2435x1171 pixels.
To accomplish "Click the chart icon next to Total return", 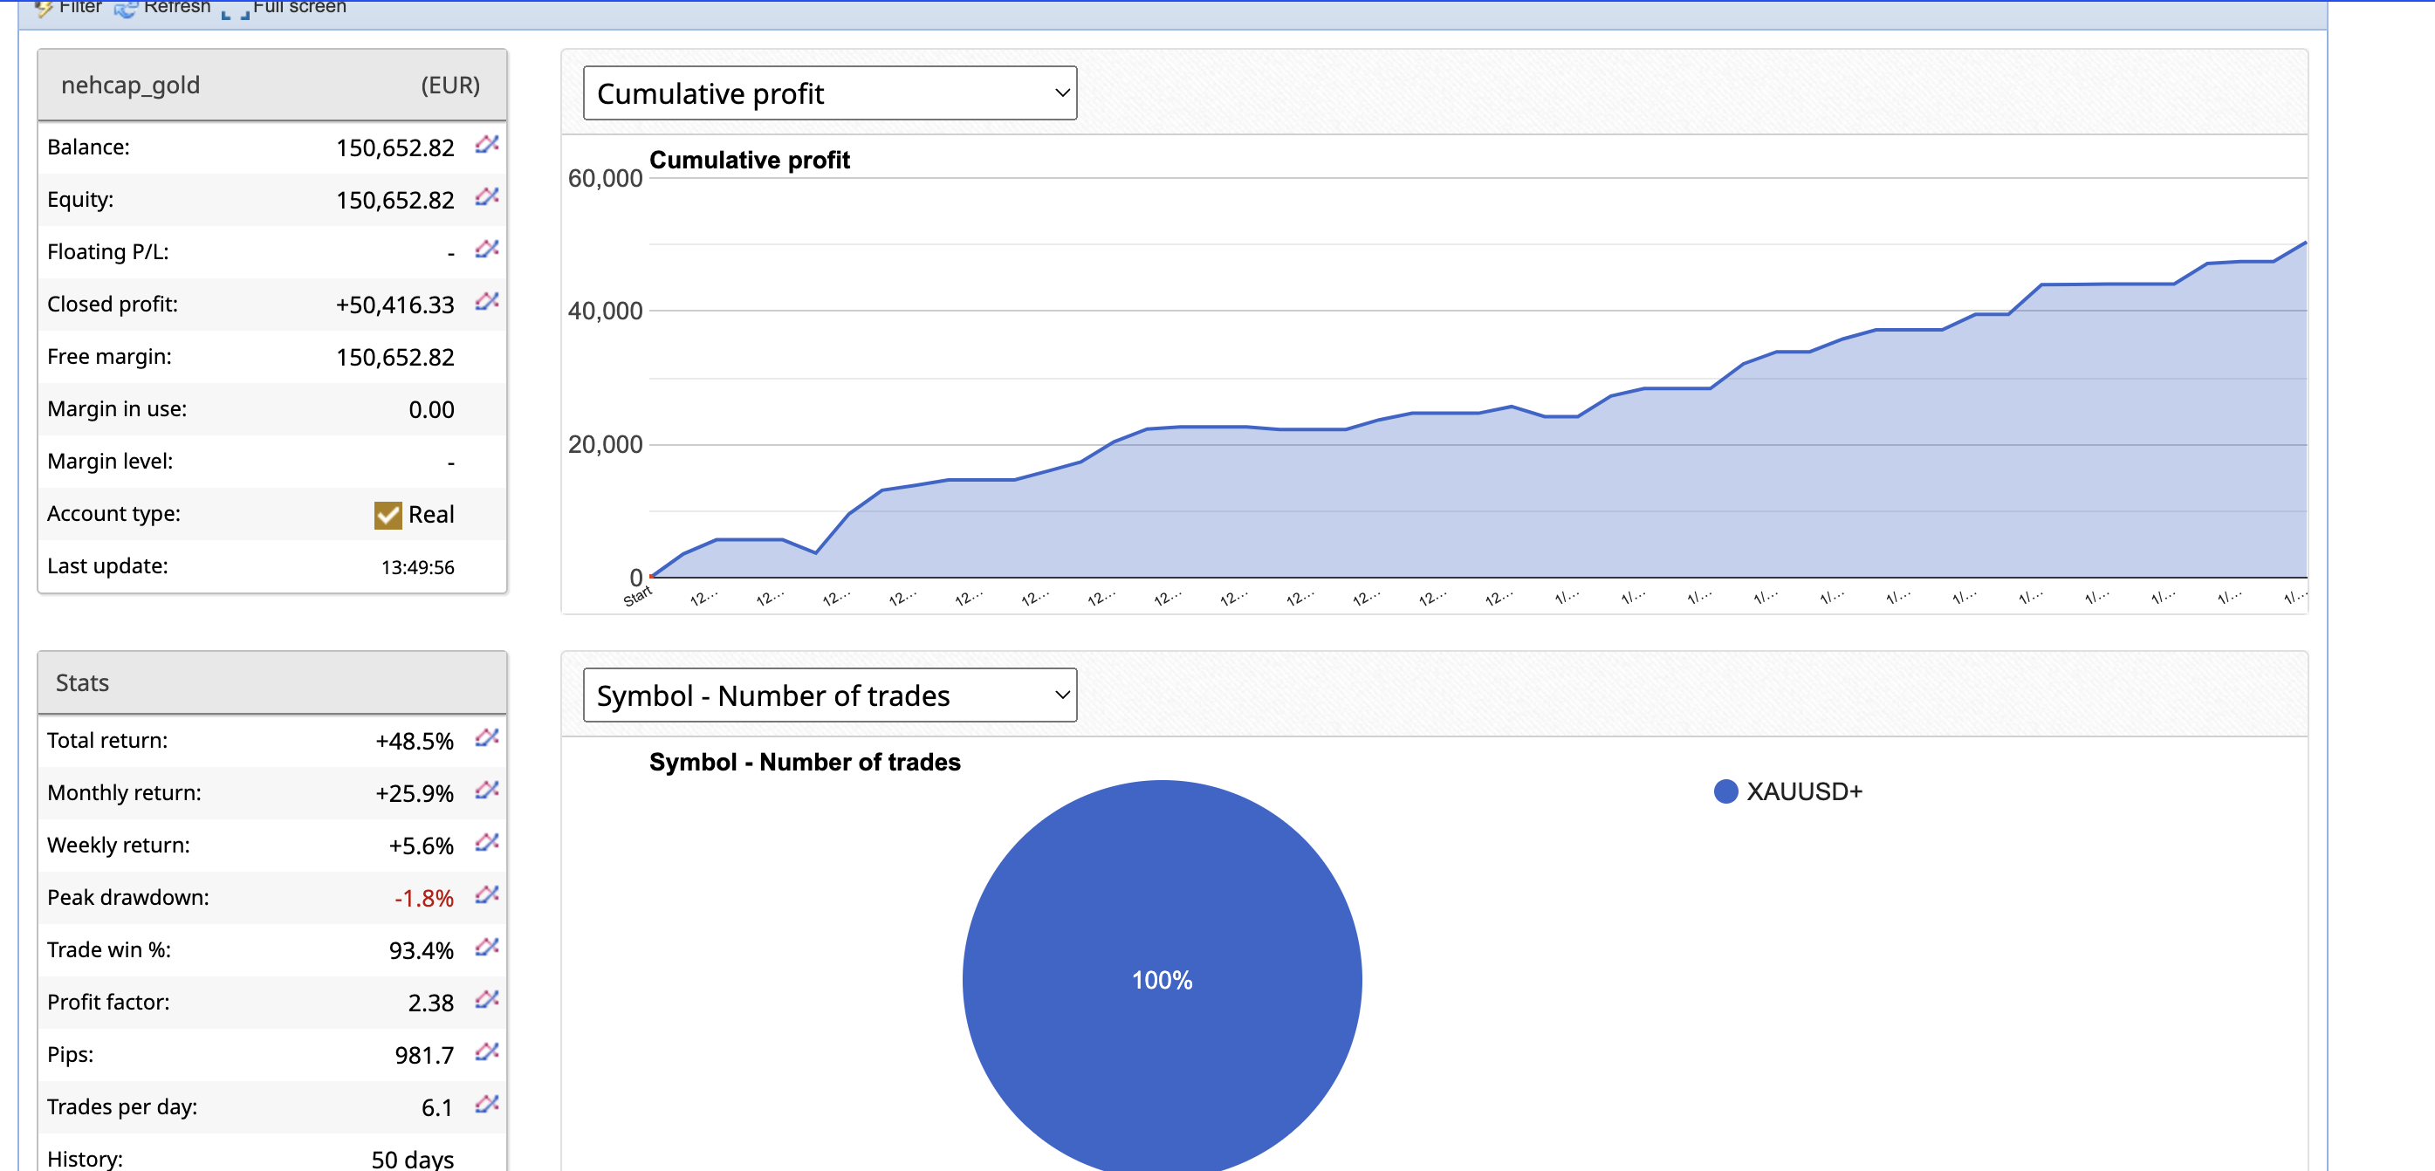I will pyautogui.click(x=487, y=737).
